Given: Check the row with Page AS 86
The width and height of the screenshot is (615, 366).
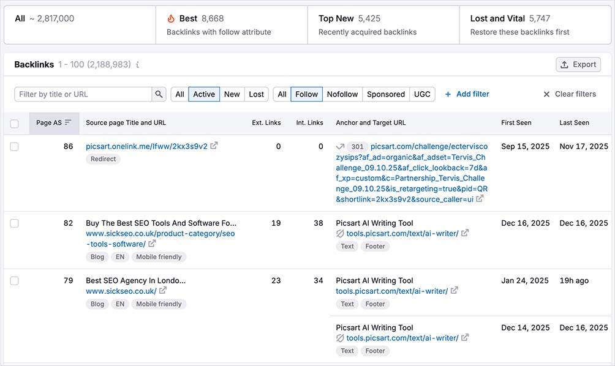Looking at the screenshot, I should click(15, 146).
